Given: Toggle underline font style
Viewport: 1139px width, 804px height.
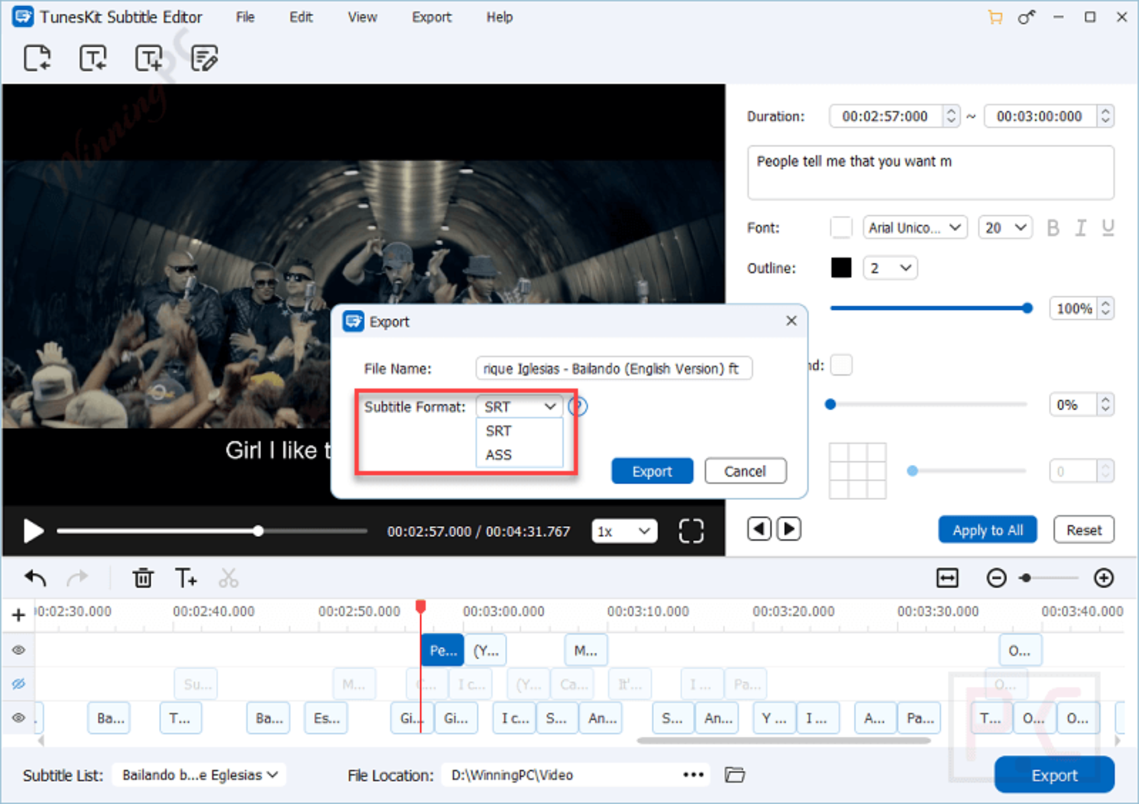Looking at the screenshot, I should pos(1108,228).
